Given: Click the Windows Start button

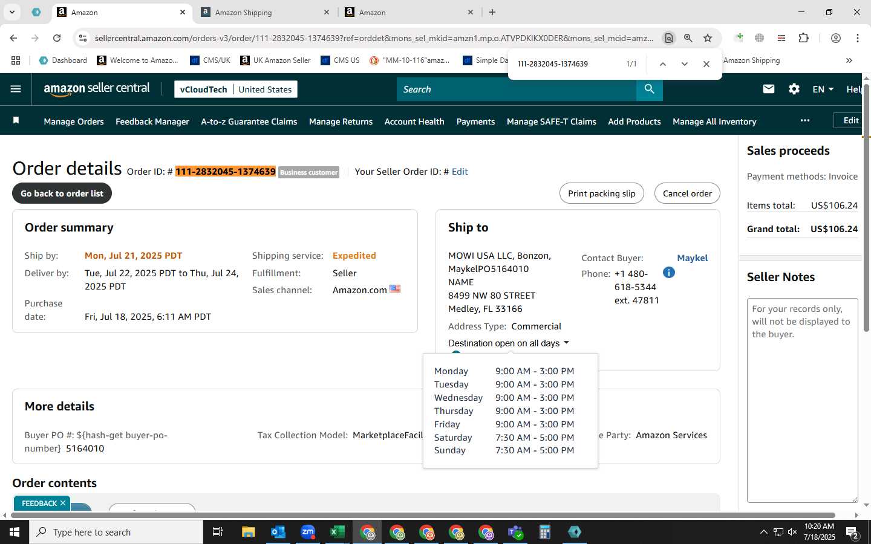Looking at the screenshot, I should [15, 532].
